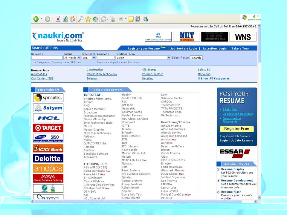
Task: Open dropdown arrow next to Word edit icon
Action: (126, 19)
